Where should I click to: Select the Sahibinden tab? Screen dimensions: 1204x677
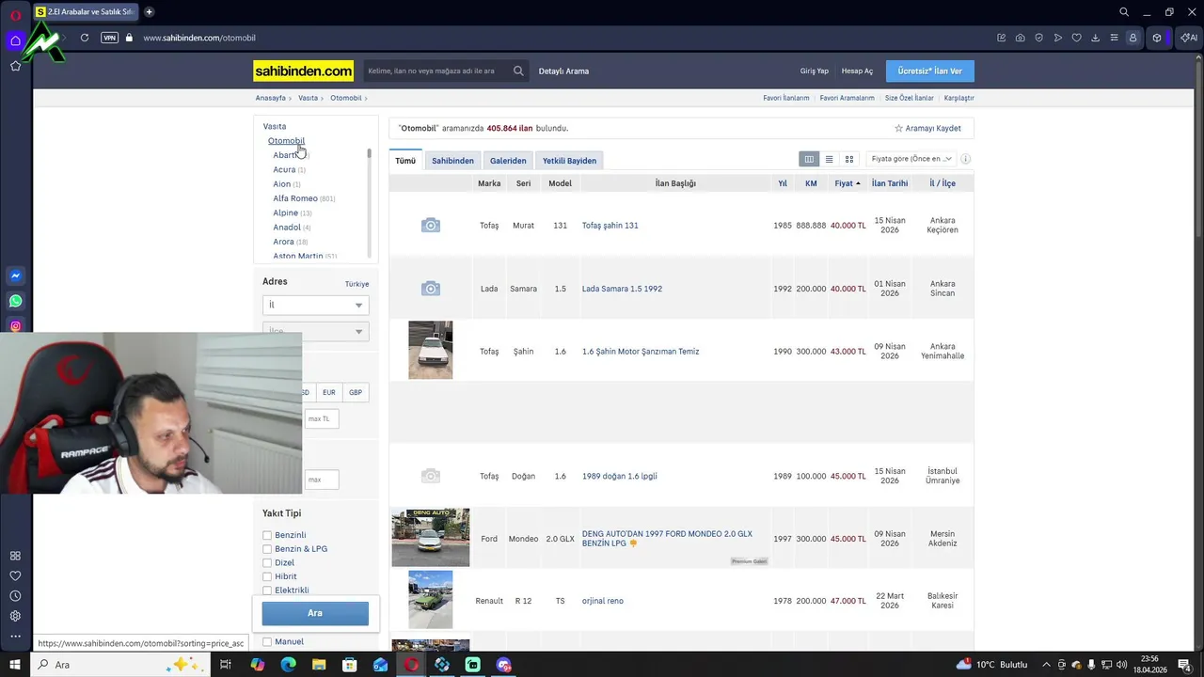point(452,161)
